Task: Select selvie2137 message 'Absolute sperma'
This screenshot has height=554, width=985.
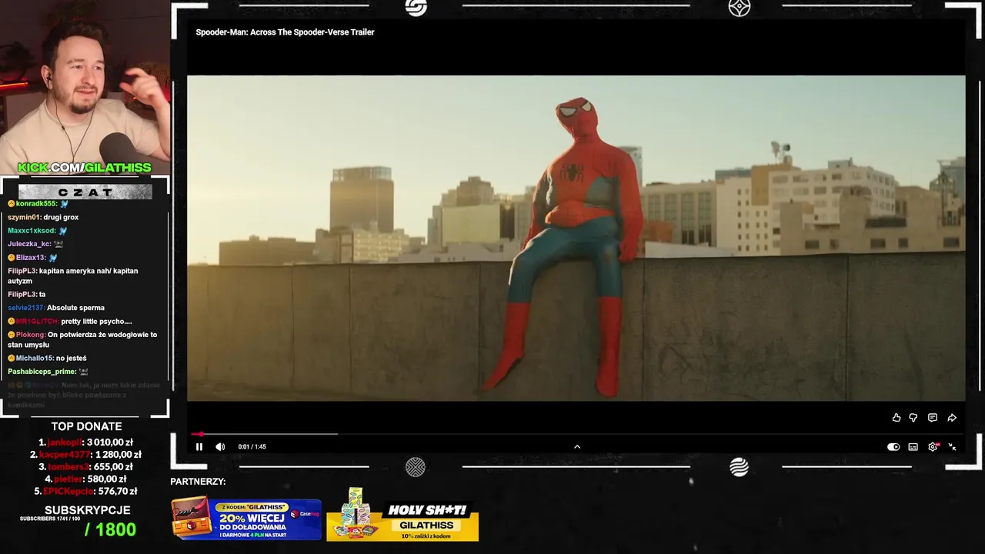Action: click(75, 308)
